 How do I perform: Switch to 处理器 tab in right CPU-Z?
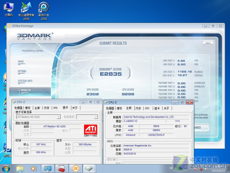click(x=109, y=108)
